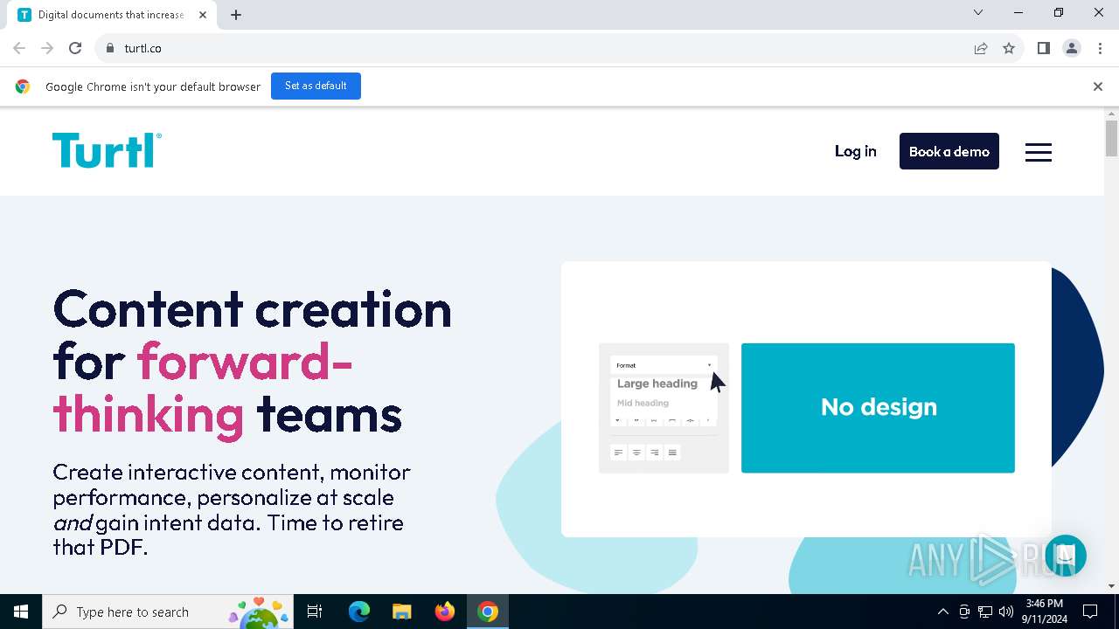Choose Large heading option

point(657,384)
